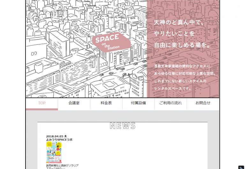Click the あらゆる仕様に対応可能な上質な空間。 line

(185, 73)
